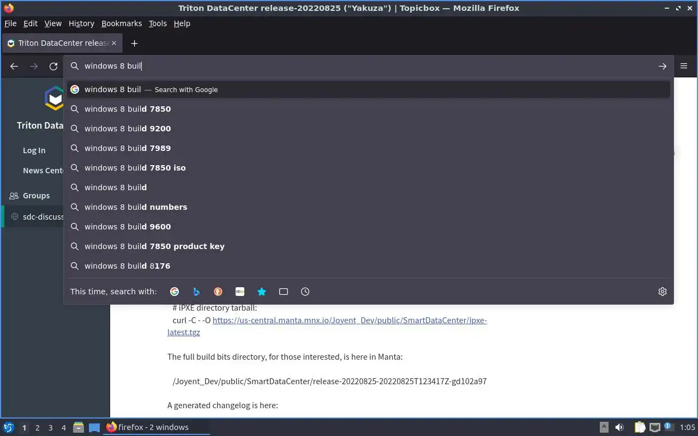Image resolution: width=698 pixels, height=436 pixels.
Task: Click the notification alert tray icon
Action: 669,427
